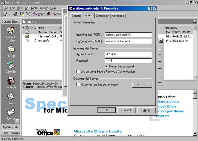The width and height of the screenshot is (198, 141).
Task: Click the Reply to All toolbar button
Action: pos(54,14)
